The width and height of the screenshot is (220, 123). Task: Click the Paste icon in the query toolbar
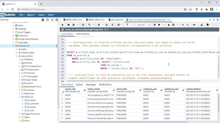coord(107,25)
